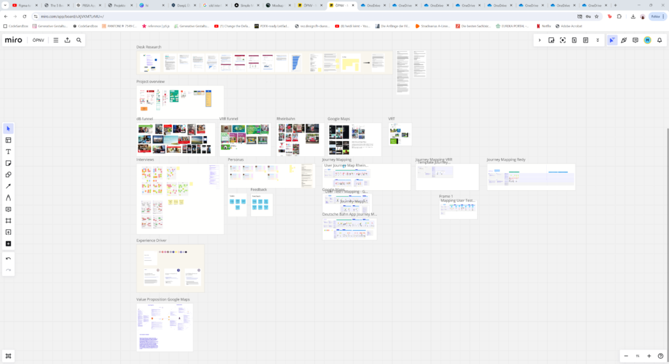Open browser downloads icon

click(632, 16)
